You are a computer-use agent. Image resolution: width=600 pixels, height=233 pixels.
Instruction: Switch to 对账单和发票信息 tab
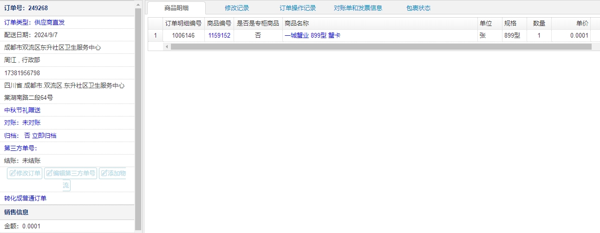tap(358, 8)
